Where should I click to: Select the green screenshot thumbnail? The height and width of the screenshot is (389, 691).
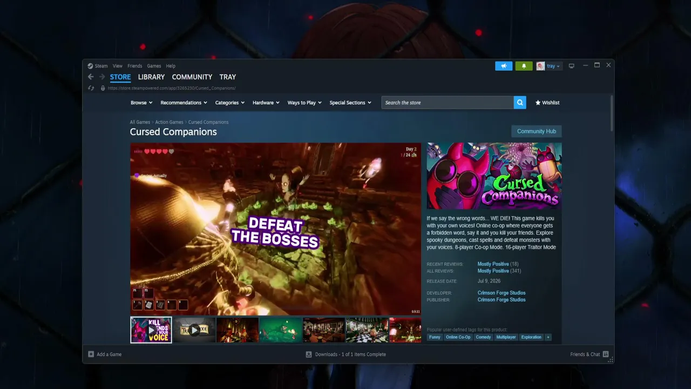(281, 330)
